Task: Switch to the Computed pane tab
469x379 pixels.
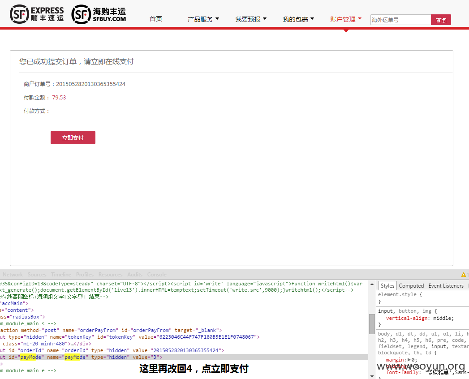Action: click(x=411, y=286)
